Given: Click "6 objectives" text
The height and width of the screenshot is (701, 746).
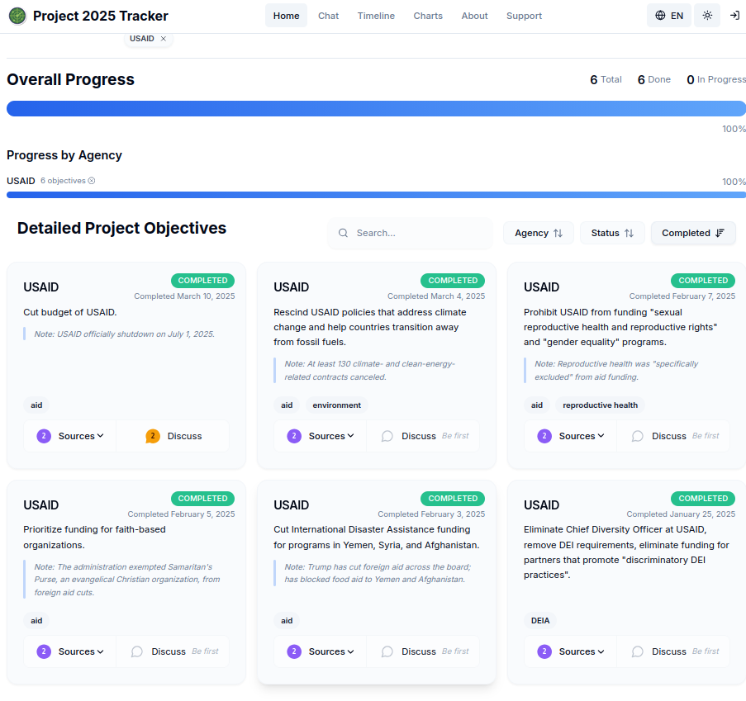Looking at the screenshot, I should click(x=63, y=181).
